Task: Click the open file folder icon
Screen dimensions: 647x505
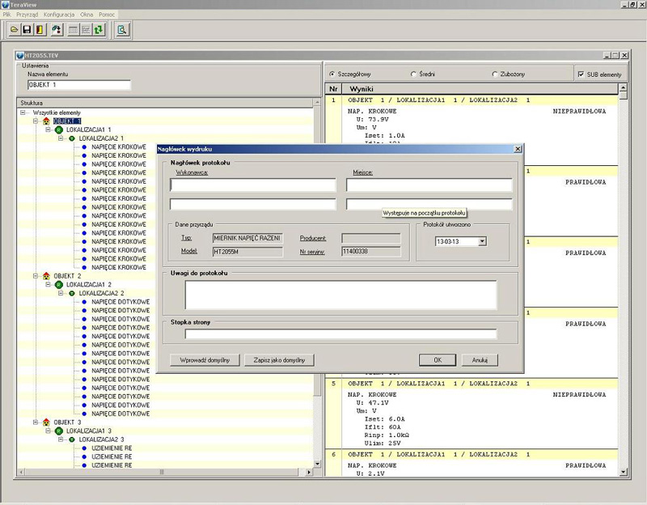Action: (x=15, y=30)
